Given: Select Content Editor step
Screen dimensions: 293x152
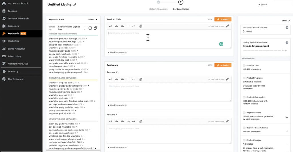Looking at the screenshot, I should [181, 9].
